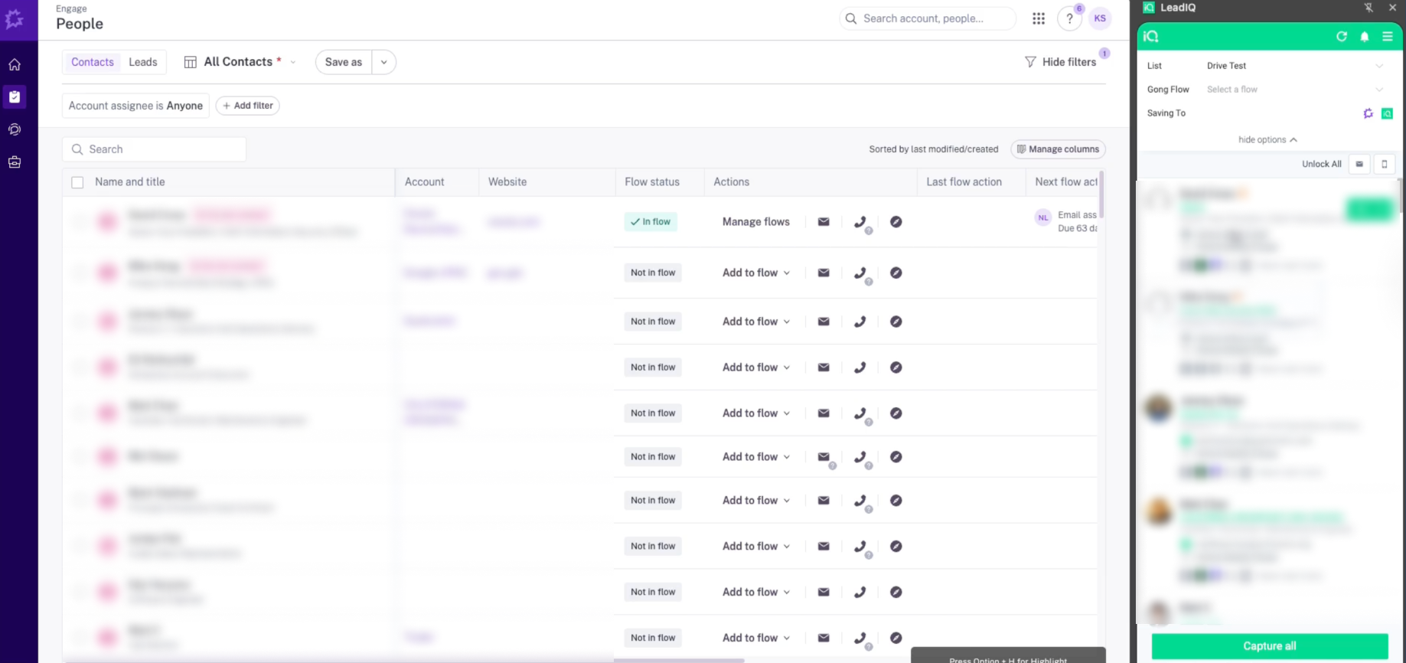Click the In flow status badge
Image resolution: width=1406 pixels, height=663 pixels.
point(651,222)
